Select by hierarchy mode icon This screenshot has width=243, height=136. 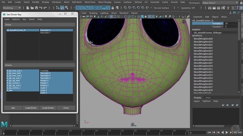(x=58, y=8)
